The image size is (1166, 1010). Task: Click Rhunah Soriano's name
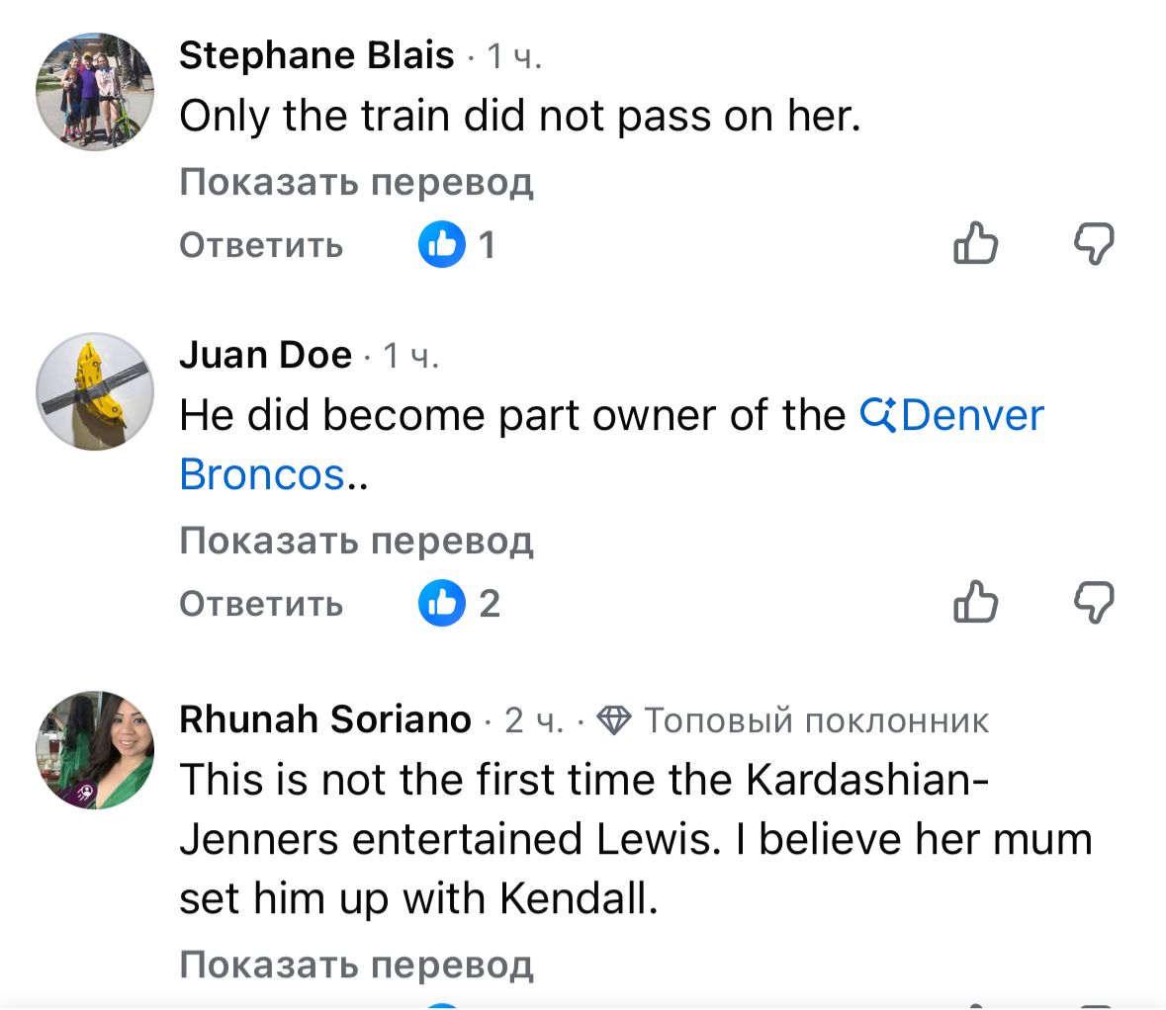coord(324,719)
